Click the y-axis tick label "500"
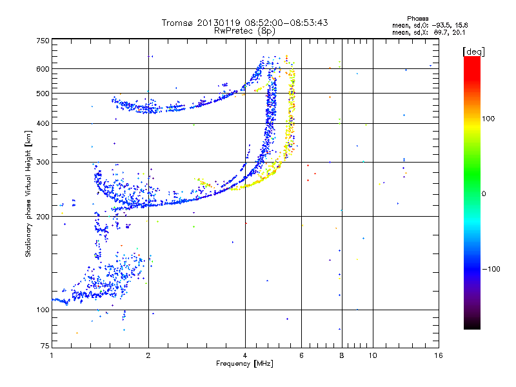This screenshot has height=387, width=516. pyautogui.click(x=43, y=94)
